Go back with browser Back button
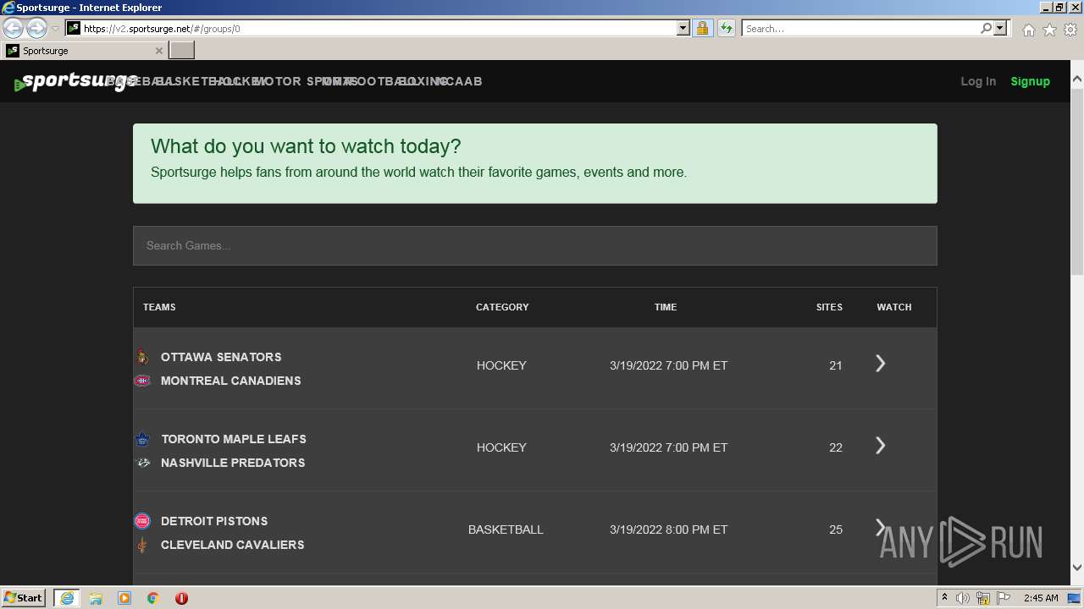The height and width of the screenshot is (609, 1084). point(13,28)
